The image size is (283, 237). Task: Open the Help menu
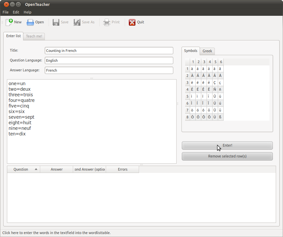pos(28,12)
